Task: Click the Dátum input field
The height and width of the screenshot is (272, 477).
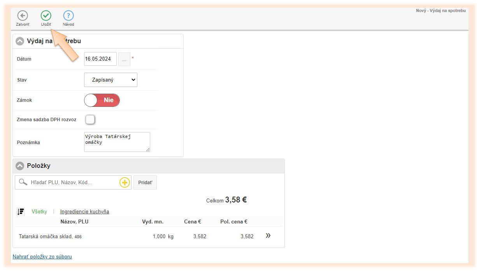Action: pyautogui.click(x=100, y=59)
